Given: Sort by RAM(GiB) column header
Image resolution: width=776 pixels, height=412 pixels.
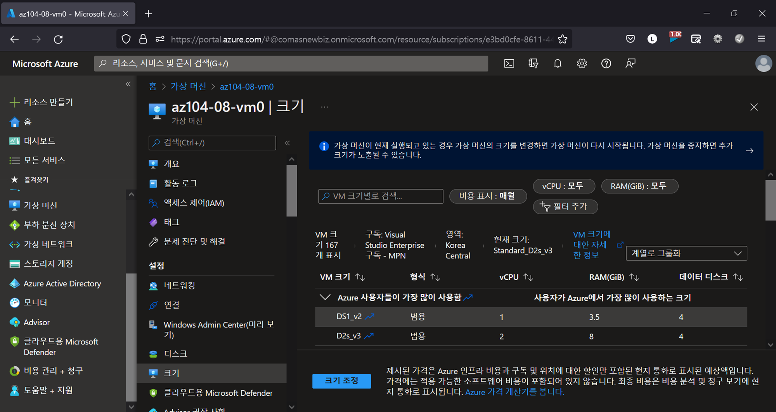Looking at the screenshot, I should click(x=614, y=277).
